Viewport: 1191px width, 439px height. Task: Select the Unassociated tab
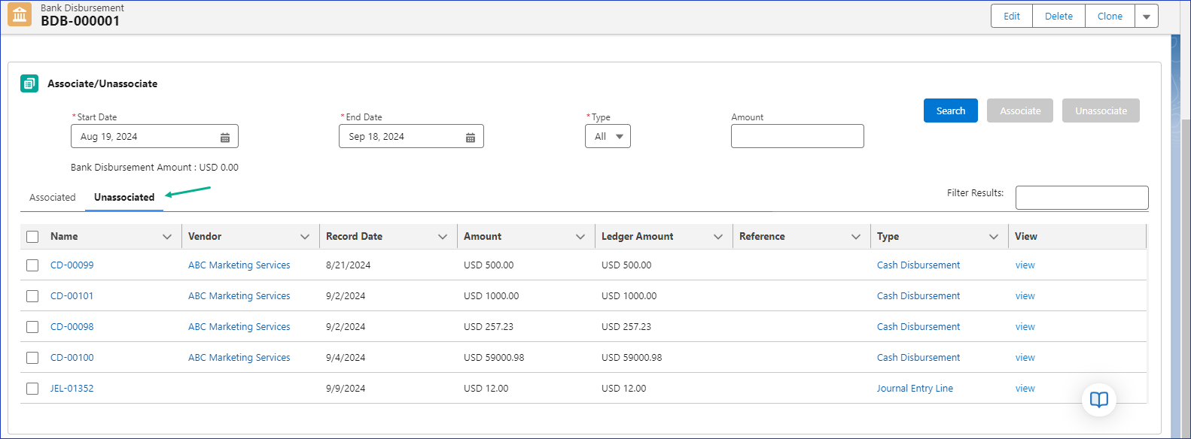[x=124, y=198]
